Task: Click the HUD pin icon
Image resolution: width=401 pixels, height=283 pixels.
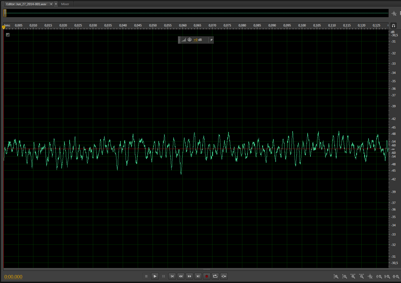Action: 211,40
